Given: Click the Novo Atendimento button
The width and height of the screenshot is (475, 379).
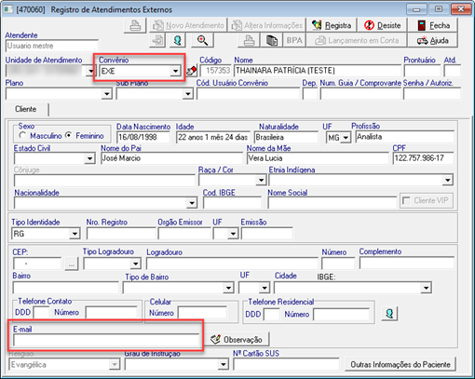Looking at the screenshot, I should point(188,25).
